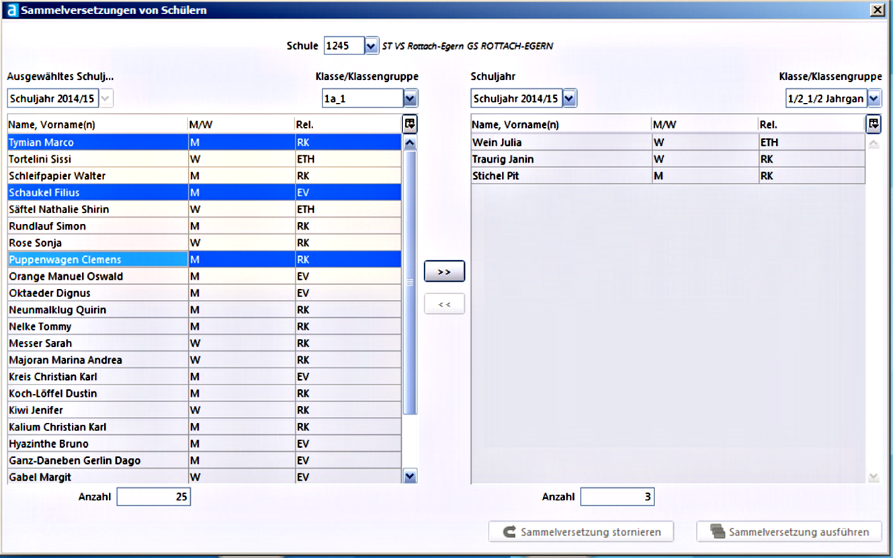Sort right table by Name, Vorname(n) header
The width and height of the screenshot is (893, 558).
click(561, 124)
